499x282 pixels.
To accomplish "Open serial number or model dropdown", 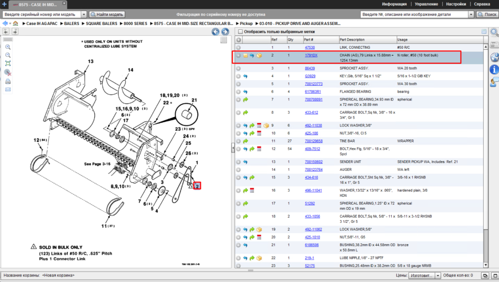I will [x=84, y=14].
